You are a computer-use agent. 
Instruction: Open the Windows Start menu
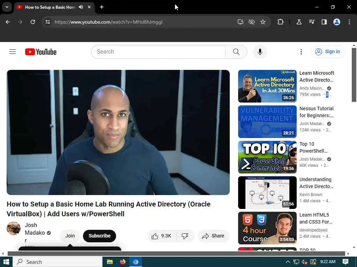click(x=6, y=262)
